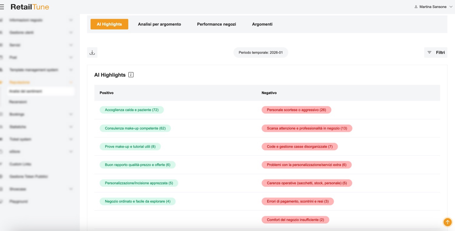Open Custom Links in the sidebar
This screenshot has height=231, width=455.
click(20, 164)
